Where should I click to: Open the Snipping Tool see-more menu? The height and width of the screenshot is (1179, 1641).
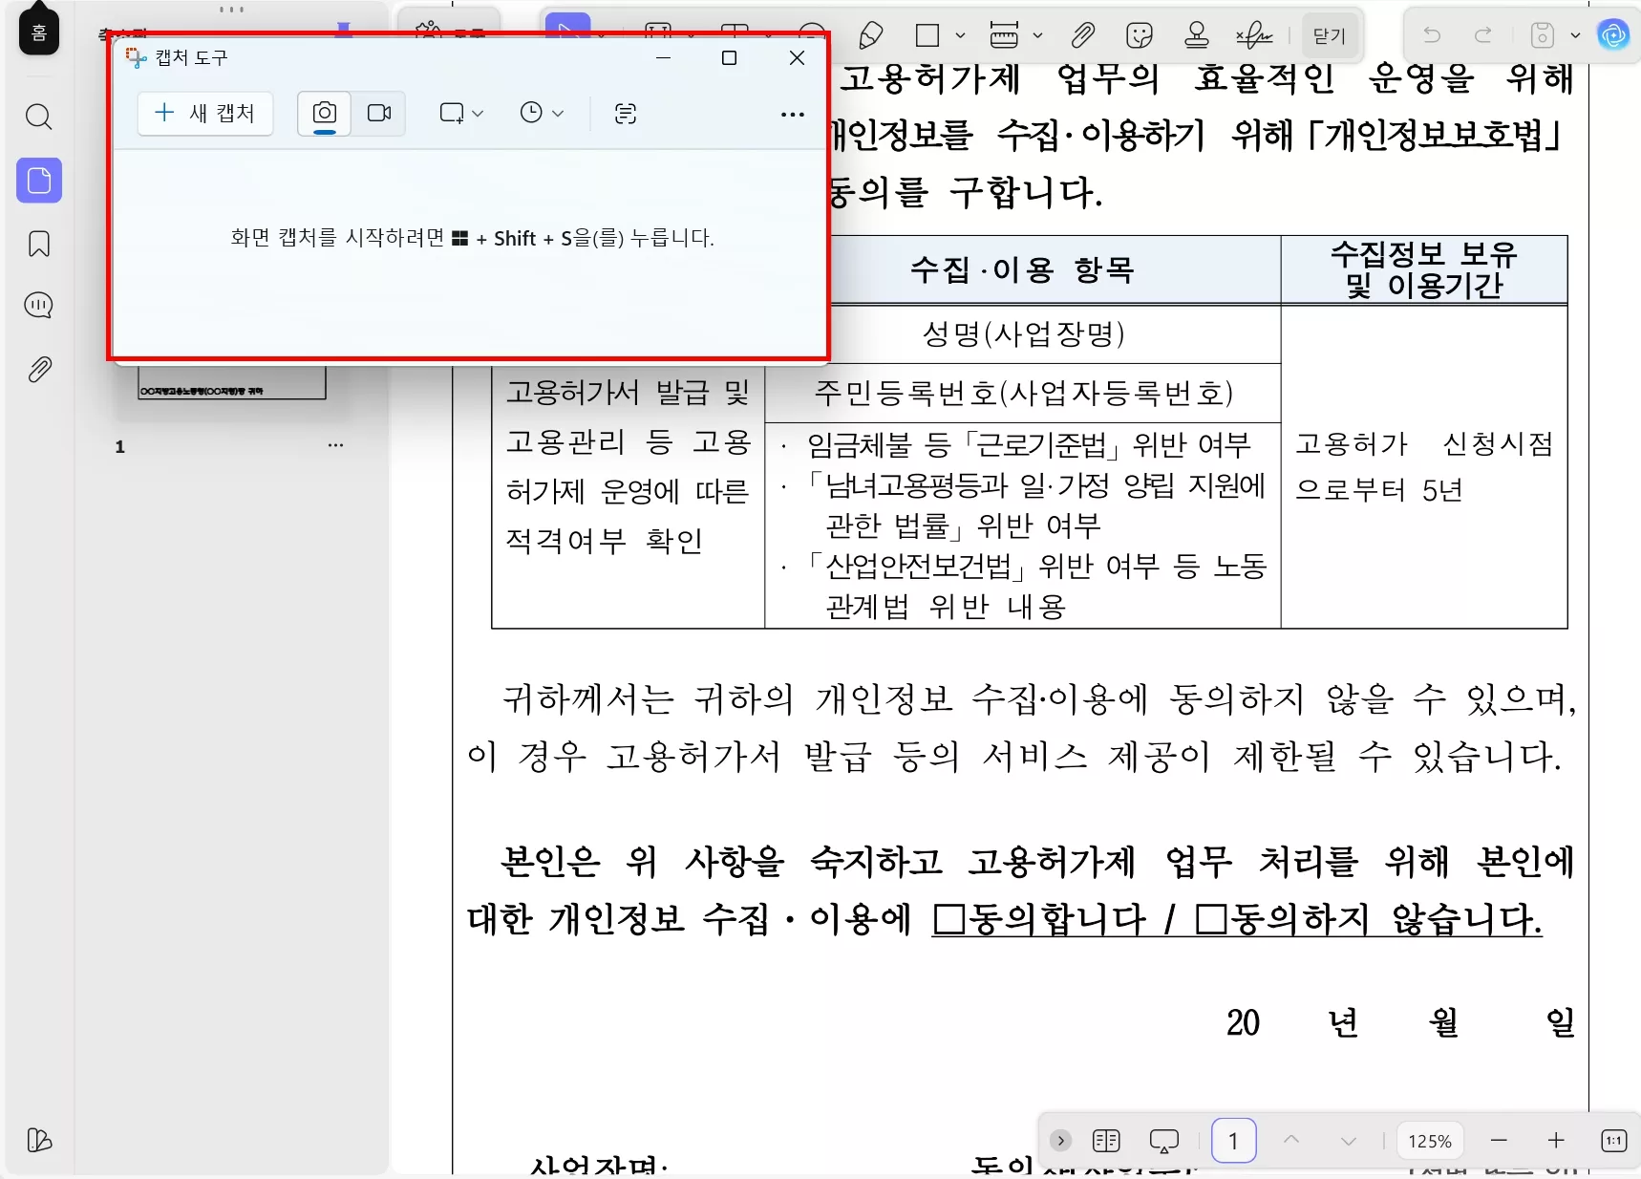793,114
